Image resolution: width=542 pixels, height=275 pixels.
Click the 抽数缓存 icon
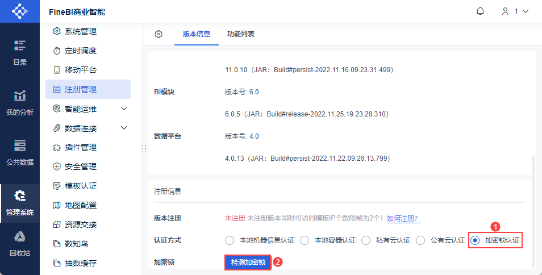tap(57, 264)
